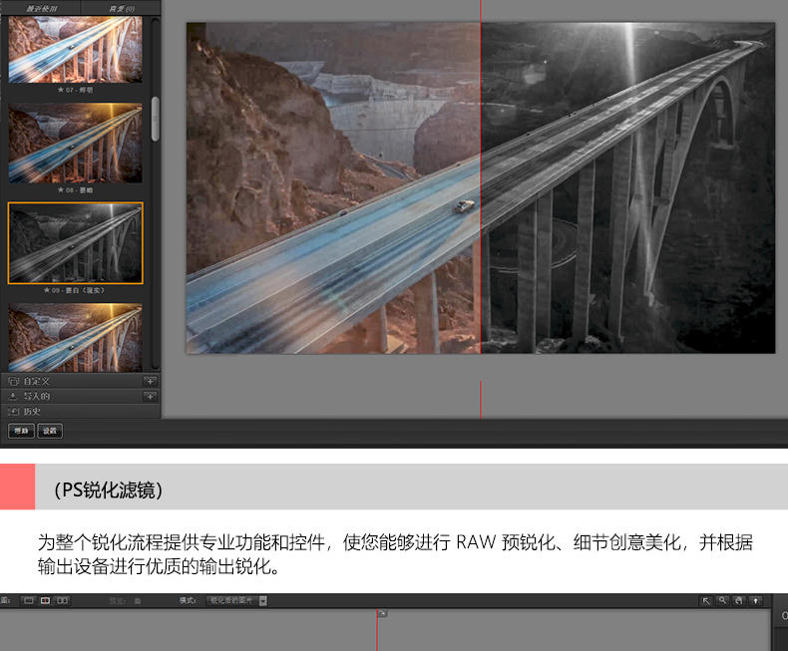The width and height of the screenshot is (788, 651).
Task: Click the star on 09 preset label
Action: (47, 290)
